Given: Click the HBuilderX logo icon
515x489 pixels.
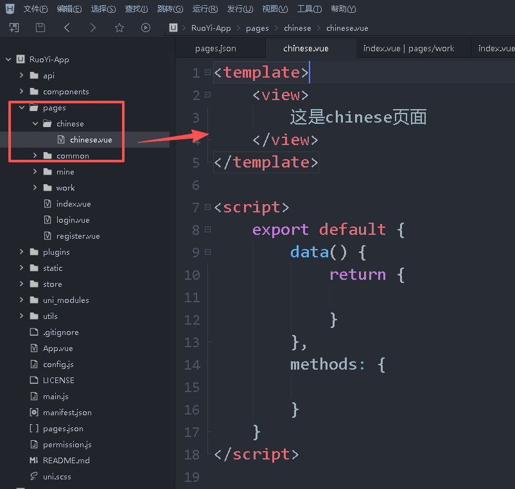Looking at the screenshot, I should pyautogui.click(x=10, y=9).
